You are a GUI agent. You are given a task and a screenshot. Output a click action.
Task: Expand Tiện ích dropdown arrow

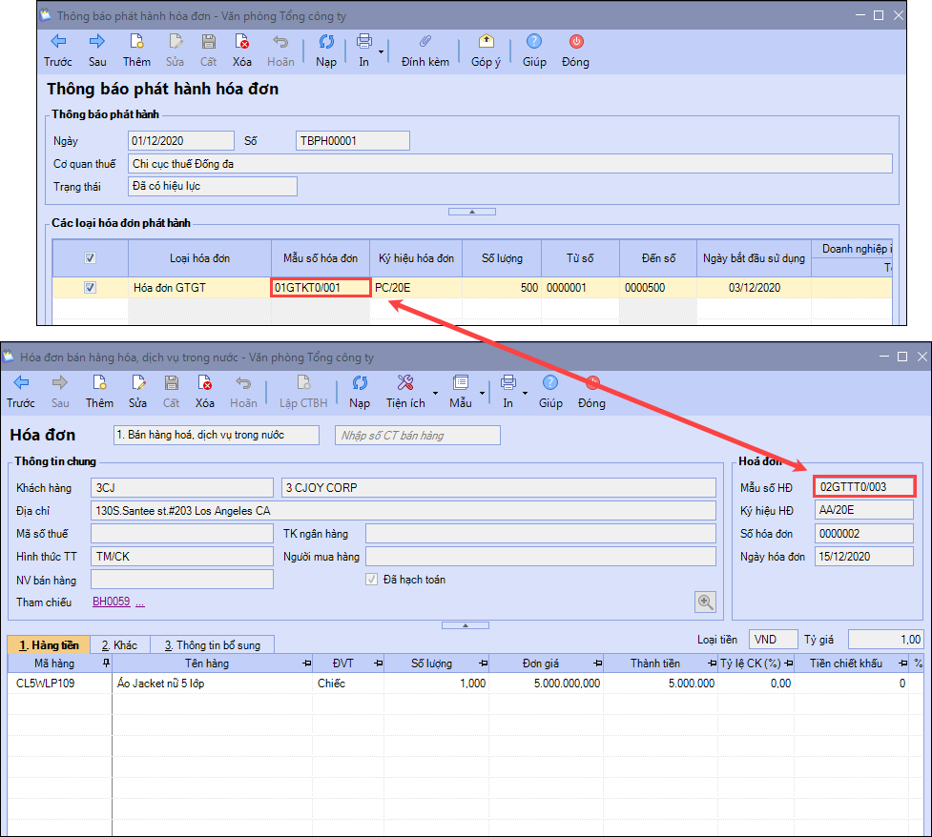435,394
